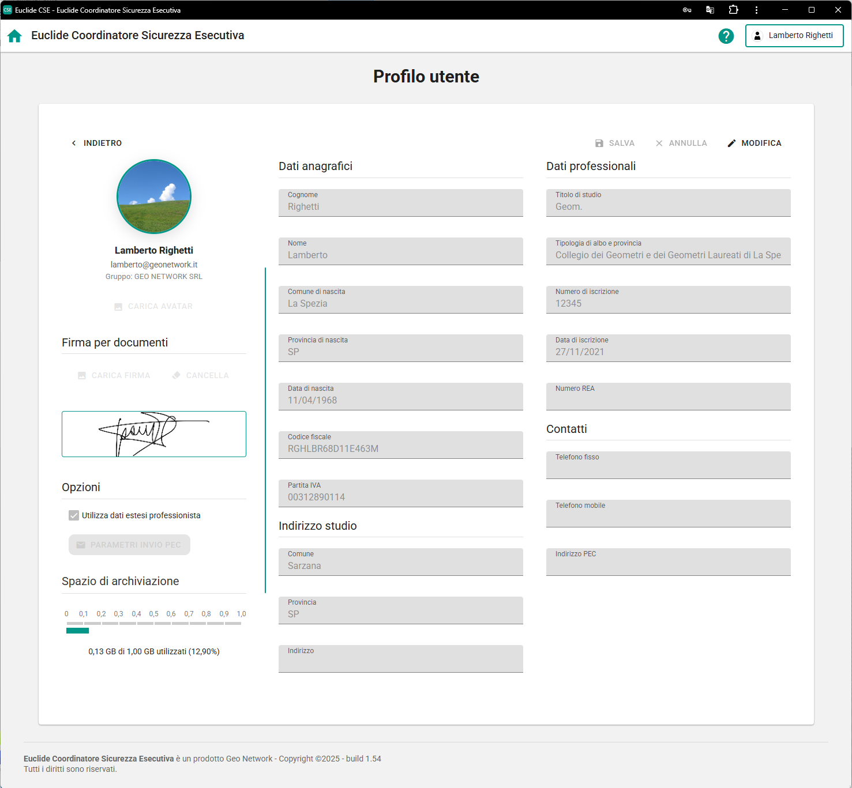
Task: Open the three-dot menu in title bar
Action: pos(756,10)
